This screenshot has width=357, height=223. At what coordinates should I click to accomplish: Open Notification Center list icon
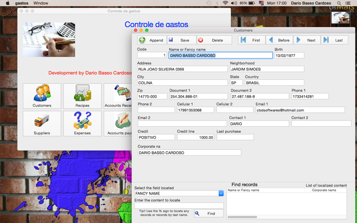click(x=348, y=3)
